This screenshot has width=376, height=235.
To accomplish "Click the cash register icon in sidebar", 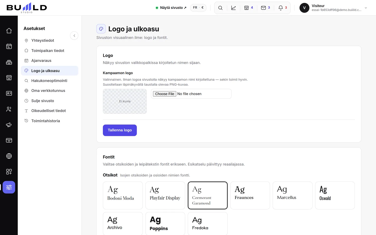I will point(9,62).
